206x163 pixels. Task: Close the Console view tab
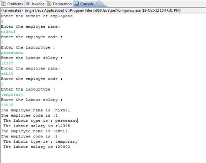click(x=98, y=3)
